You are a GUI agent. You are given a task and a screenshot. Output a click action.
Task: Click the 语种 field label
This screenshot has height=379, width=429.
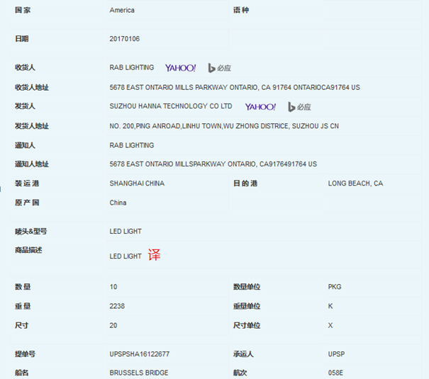coord(241,10)
